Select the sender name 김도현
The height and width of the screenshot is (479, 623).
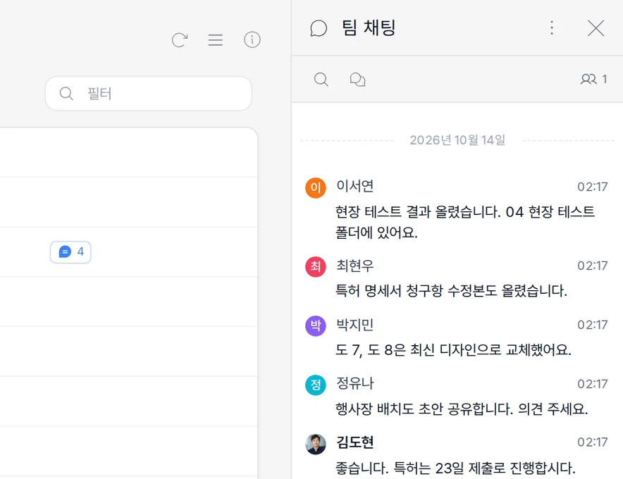[354, 442]
